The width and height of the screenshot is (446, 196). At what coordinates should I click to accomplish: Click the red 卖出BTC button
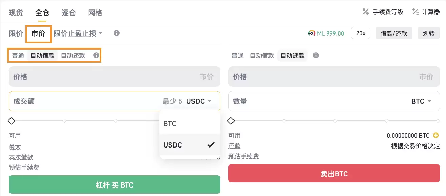pos(334,173)
